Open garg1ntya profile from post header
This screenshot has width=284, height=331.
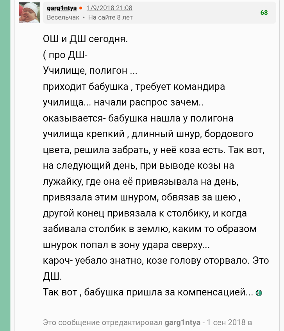62,8
